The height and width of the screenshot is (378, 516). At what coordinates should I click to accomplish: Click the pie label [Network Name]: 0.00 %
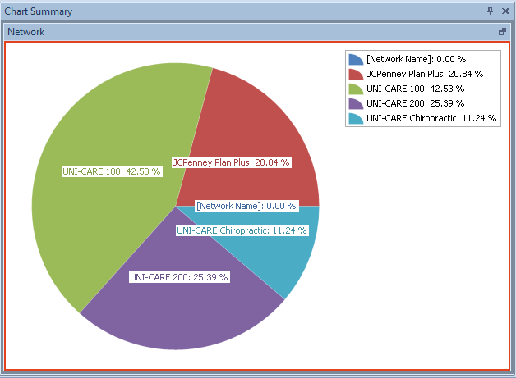pyautogui.click(x=246, y=206)
